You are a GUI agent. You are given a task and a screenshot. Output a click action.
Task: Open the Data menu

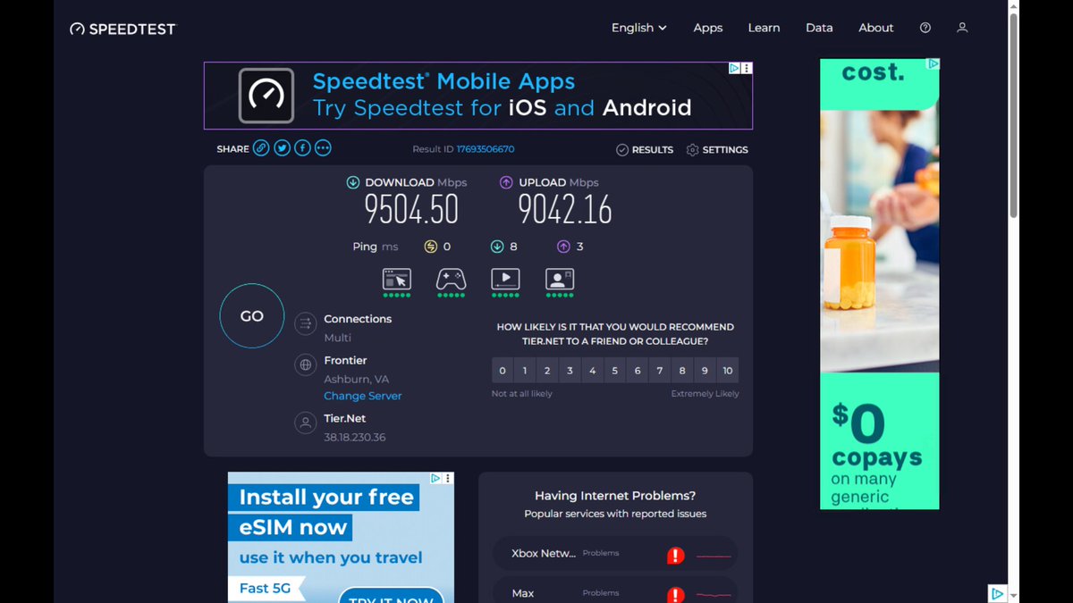coord(819,28)
